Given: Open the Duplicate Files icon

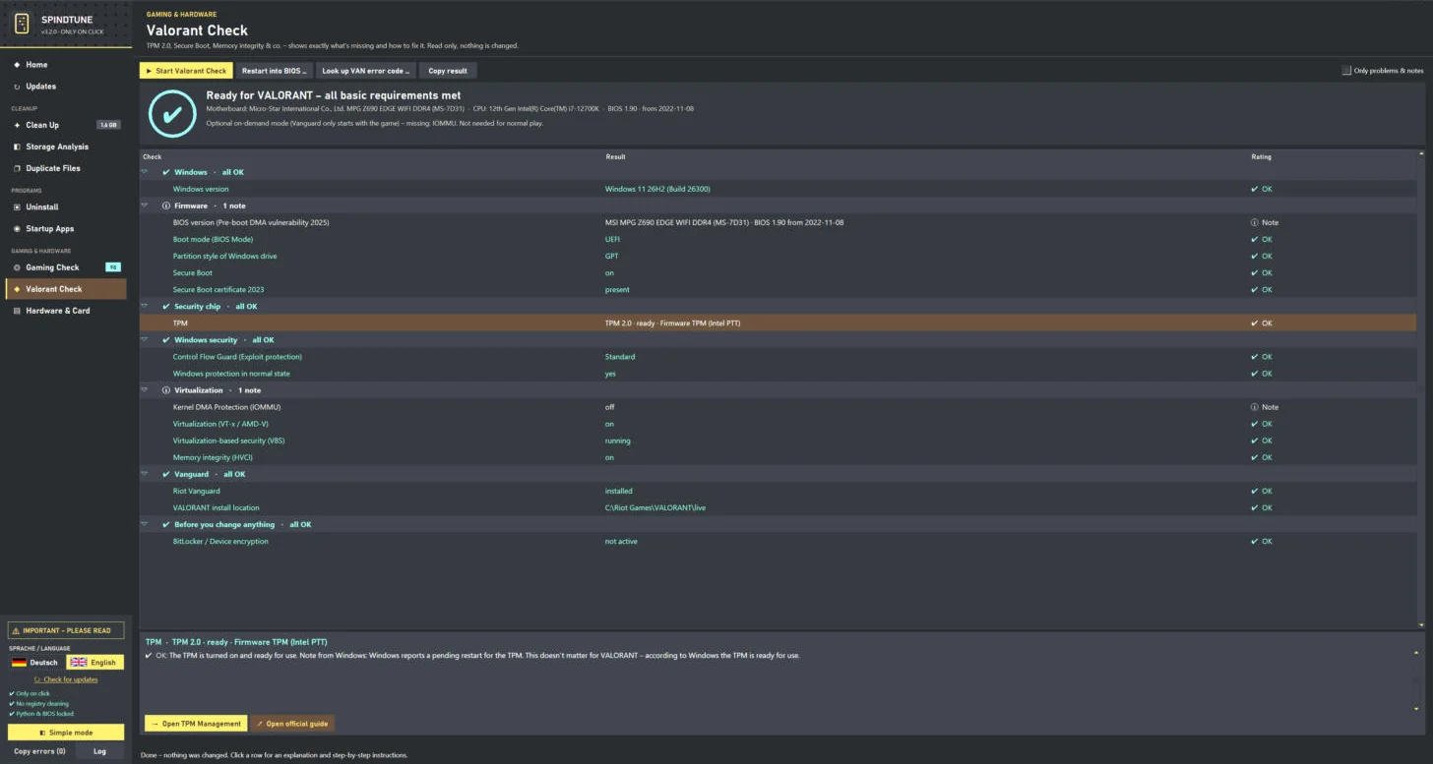Looking at the screenshot, I should (x=17, y=168).
